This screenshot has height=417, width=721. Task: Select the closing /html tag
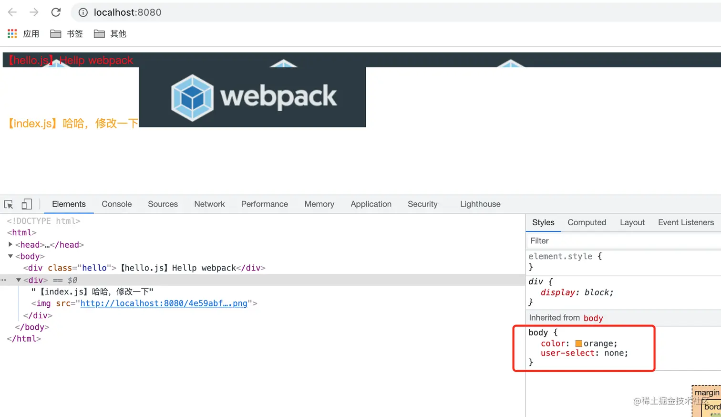24,339
